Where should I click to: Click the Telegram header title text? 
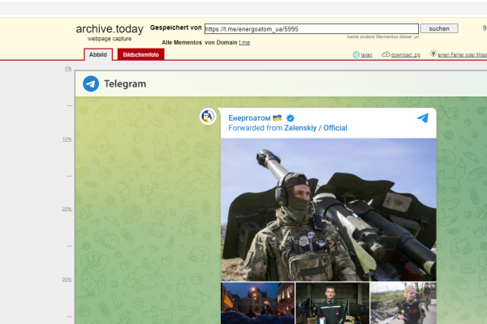coord(125,83)
